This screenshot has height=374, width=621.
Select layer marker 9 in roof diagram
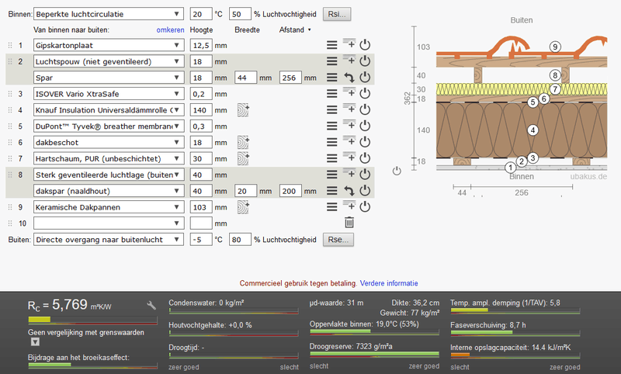coord(555,47)
